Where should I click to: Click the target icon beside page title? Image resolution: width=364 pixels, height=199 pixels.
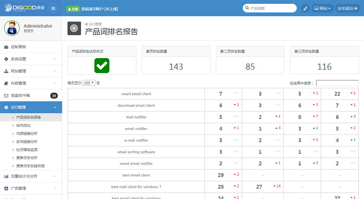74,28
